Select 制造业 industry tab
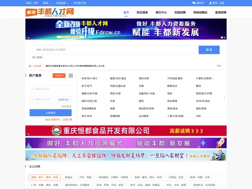This screenshot has height=189, width=252. point(69,177)
